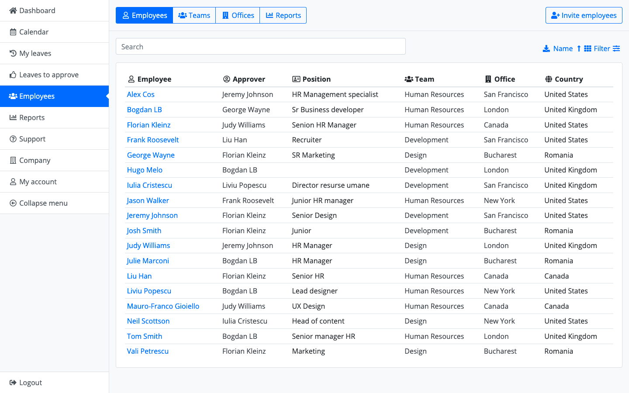This screenshot has width=629, height=393.
Task: Switch to the Offices tab
Action: point(238,15)
